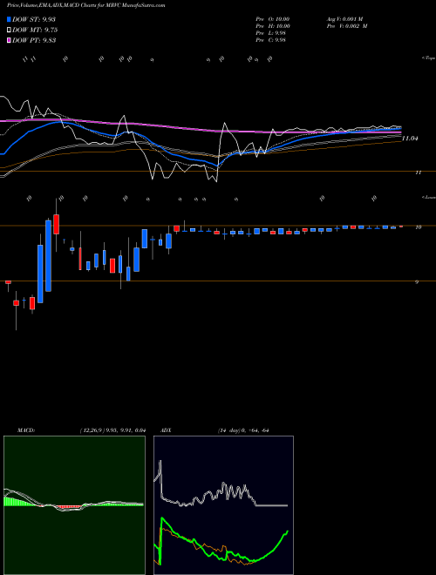
Task: Click the 'ADX' panel heading
Action: pos(167,430)
